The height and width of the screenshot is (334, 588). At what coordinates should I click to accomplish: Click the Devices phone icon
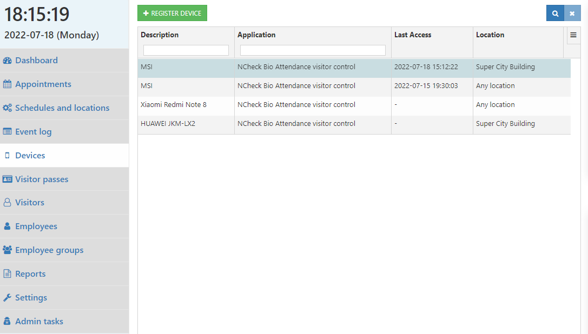[7, 156]
